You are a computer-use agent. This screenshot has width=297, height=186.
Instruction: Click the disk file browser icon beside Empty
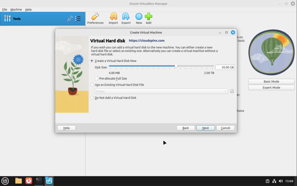pos(232,91)
